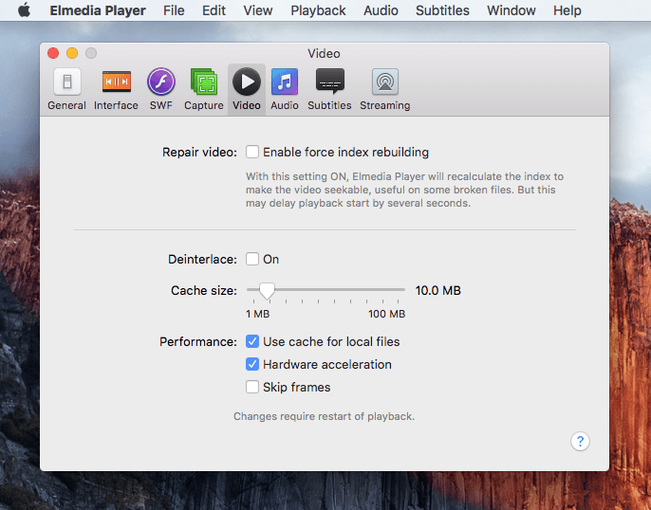
Task: Click the 10.0 MB cache value
Action: click(438, 290)
